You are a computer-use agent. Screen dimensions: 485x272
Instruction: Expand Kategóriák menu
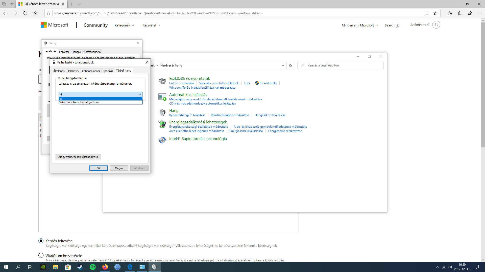click(124, 25)
